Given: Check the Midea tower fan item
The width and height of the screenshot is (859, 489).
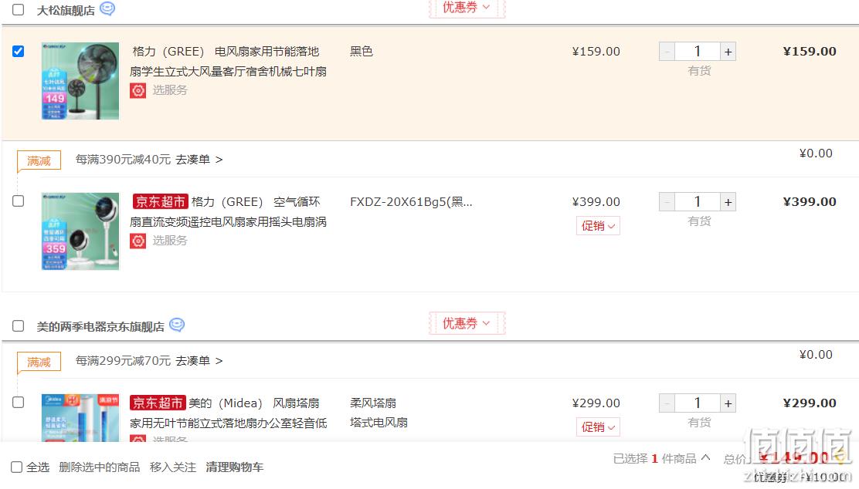Looking at the screenshot, I should click(18, 403).
